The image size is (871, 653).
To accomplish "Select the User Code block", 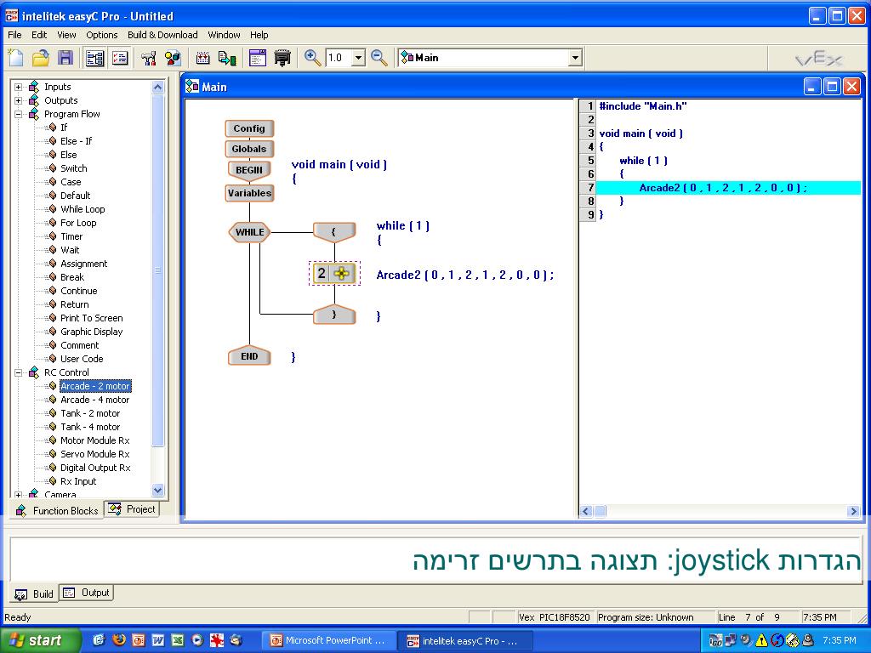I will pos(82,359).
